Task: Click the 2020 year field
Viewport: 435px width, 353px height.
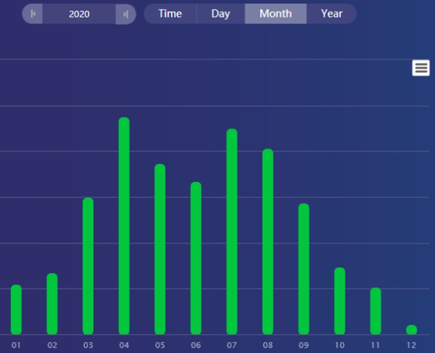Action: [x=79, y=14]
